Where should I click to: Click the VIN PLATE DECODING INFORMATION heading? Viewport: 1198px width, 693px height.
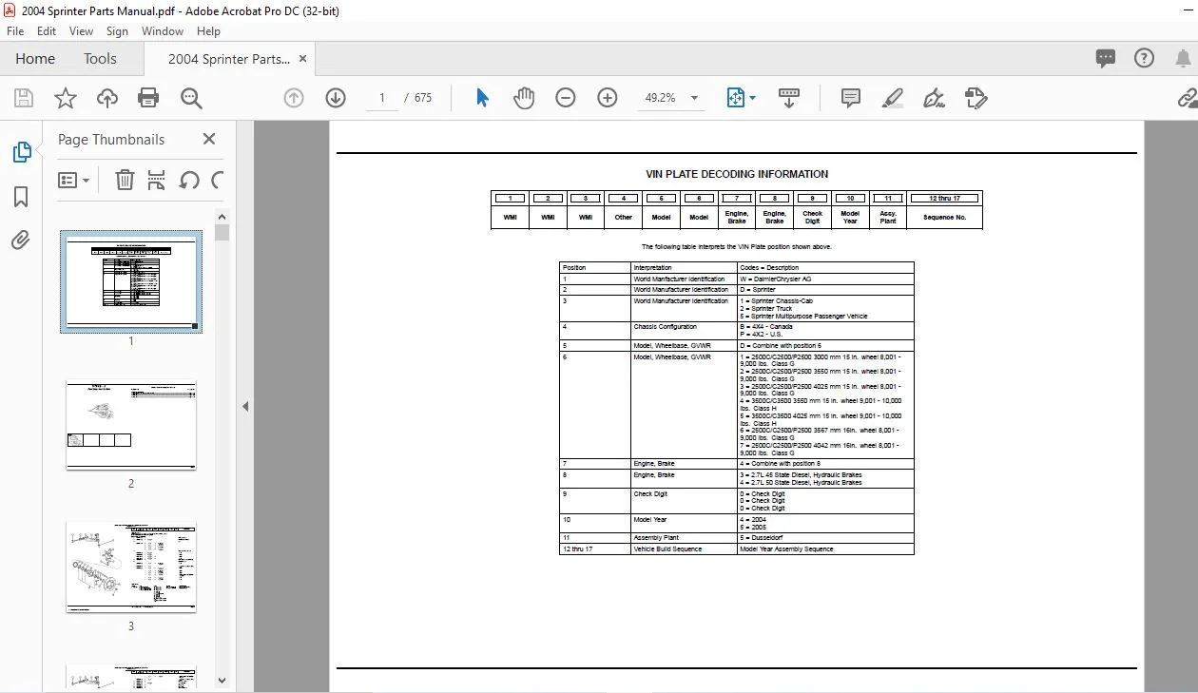[x=737, y=174]
